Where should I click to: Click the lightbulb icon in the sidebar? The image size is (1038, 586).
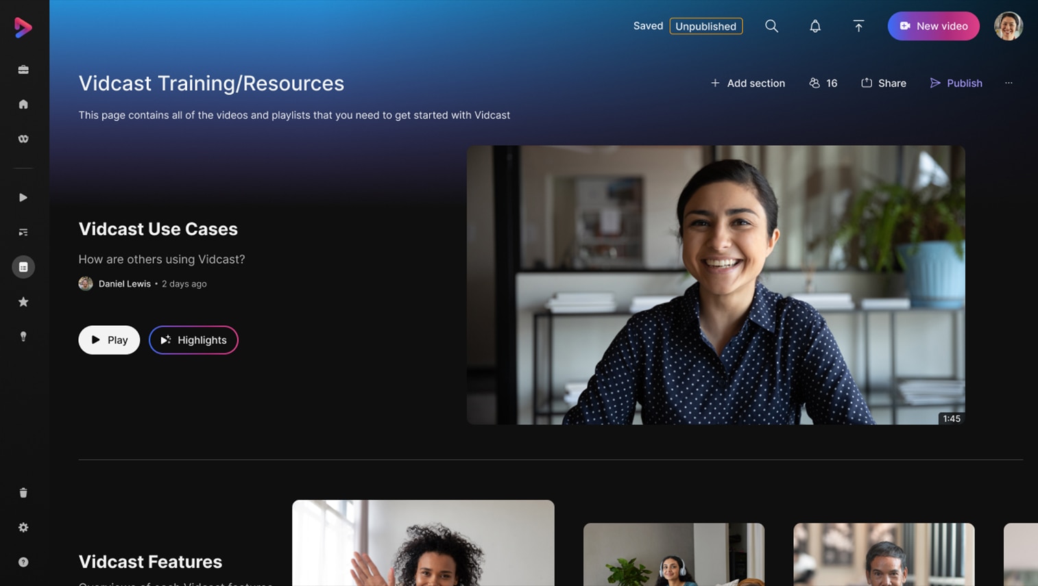(x=23, y=336)
